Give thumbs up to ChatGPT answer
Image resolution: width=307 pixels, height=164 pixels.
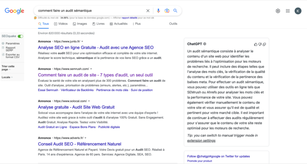[256, 45]
